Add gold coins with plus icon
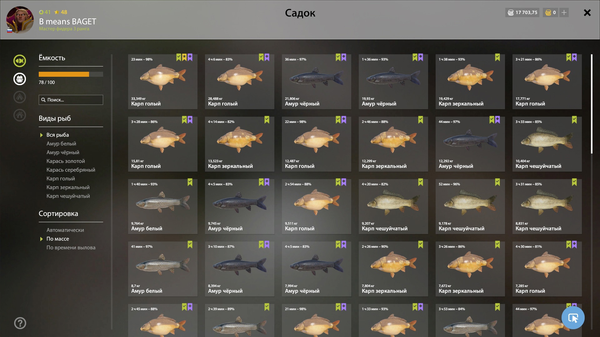Viewport: 600px width, 337px height. (x=564, y=12)
